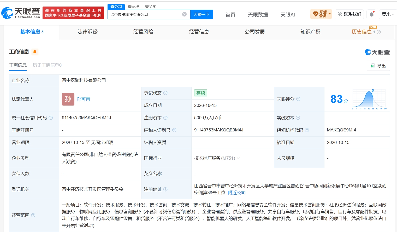Click the phone icon beside 联系我们
This screenshot has width=397, height=232.
(340, 14)
